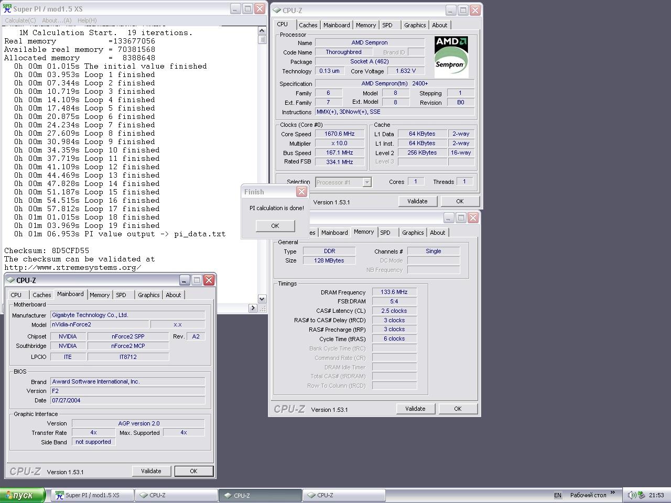Viewport: 671px width, 503px height.
Task: Switch to Super PI / mod1.5 XS taskbar button
Action: 92,495
